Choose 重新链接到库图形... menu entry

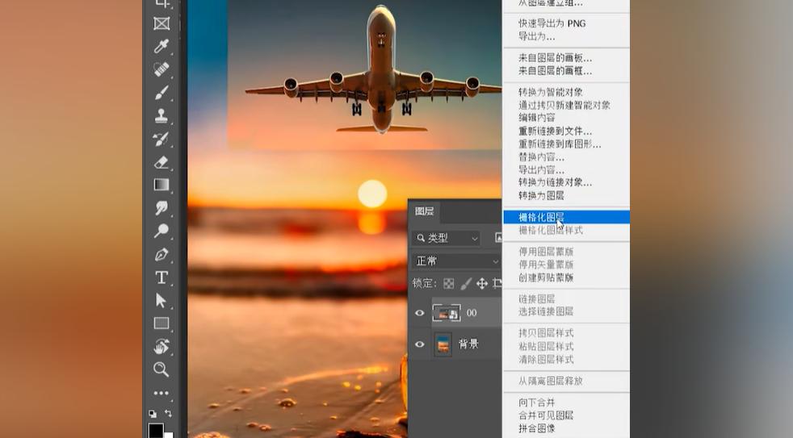(x=560, y=144)
